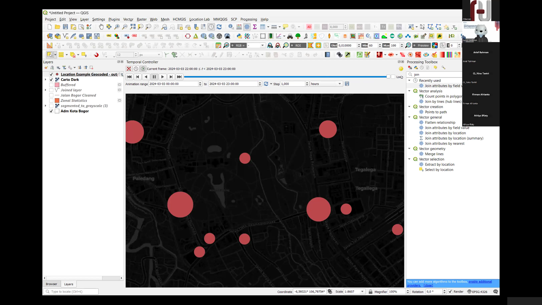The height and width of the screenshot is (305, 542).
Task: Open the Identify Features tool
Action: (231, 27)
